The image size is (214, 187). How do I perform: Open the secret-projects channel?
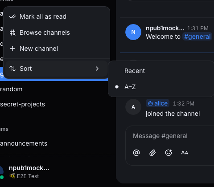22,105
